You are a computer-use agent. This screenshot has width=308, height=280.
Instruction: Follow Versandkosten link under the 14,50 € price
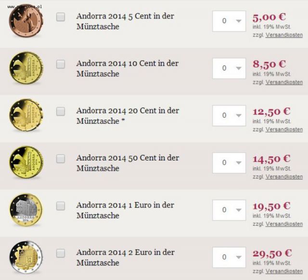point(284,177)
